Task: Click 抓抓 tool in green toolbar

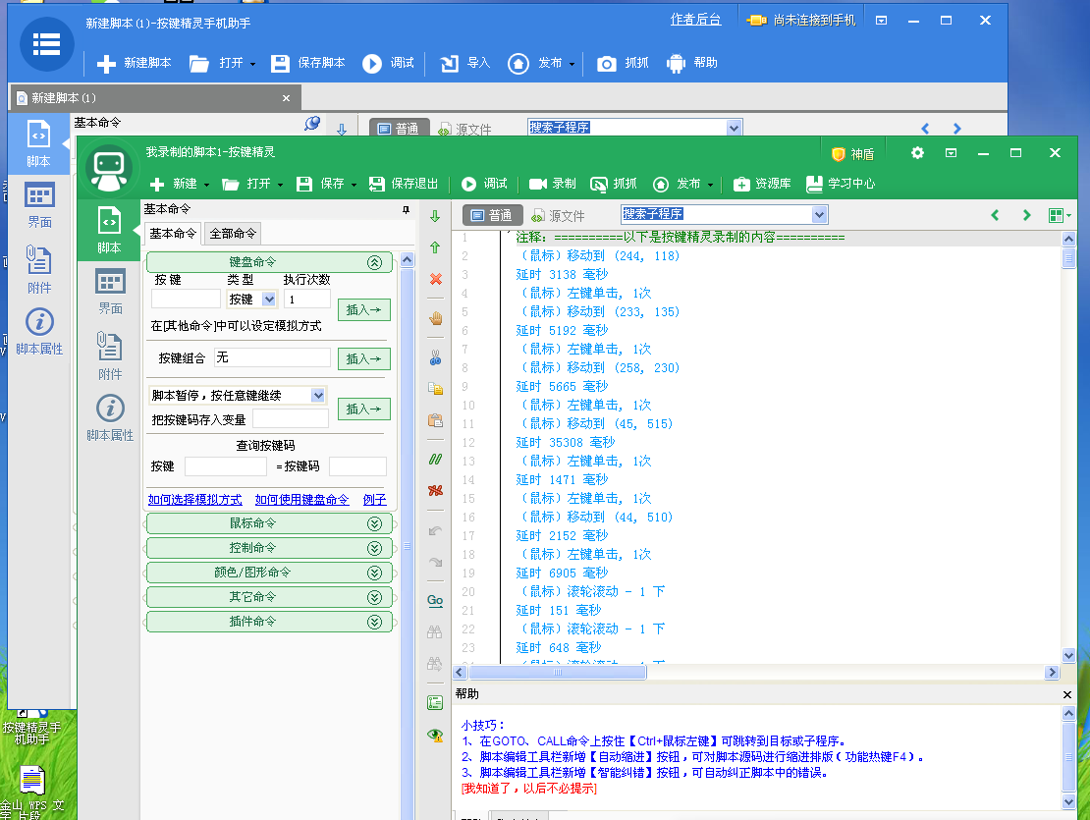Action: (x=613, y=184)
